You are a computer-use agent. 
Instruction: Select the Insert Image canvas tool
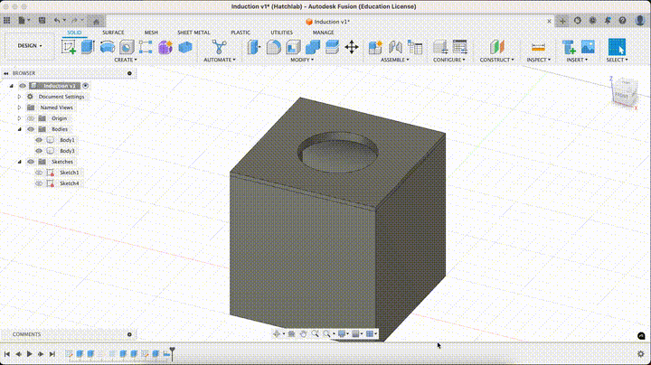[588, 47]
